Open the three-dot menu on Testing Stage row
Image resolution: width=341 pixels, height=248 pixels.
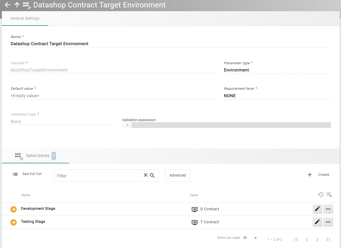coord(328,222)
